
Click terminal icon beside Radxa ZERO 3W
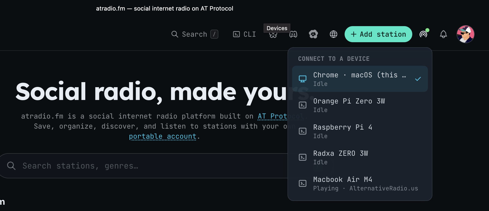point(303,157)
